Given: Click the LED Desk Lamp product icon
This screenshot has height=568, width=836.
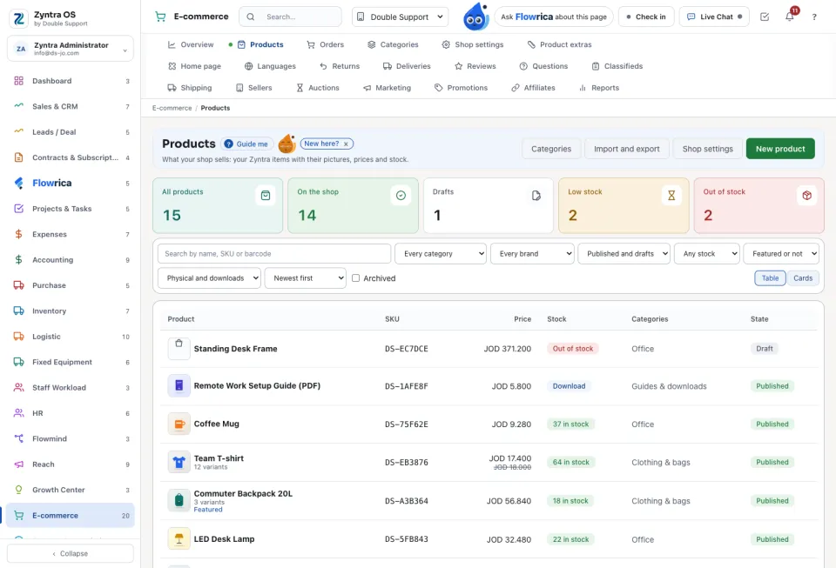Looking at the screenshot, I should click(179, 538).
